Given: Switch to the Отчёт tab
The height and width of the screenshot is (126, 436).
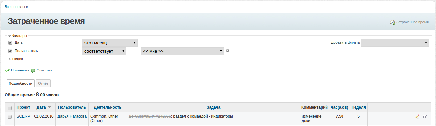Looking at the screenshot, I should (43, 83).
